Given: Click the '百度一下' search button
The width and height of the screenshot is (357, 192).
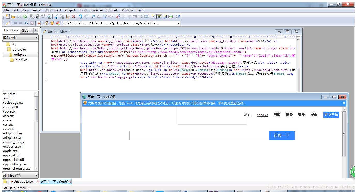Looking at the screenshot, I should (282, 136).
